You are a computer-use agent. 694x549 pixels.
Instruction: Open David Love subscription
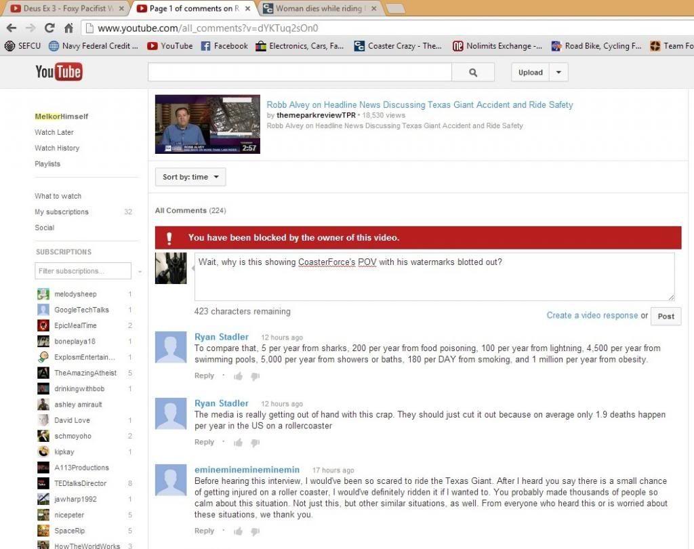click(x=72, y=420)
